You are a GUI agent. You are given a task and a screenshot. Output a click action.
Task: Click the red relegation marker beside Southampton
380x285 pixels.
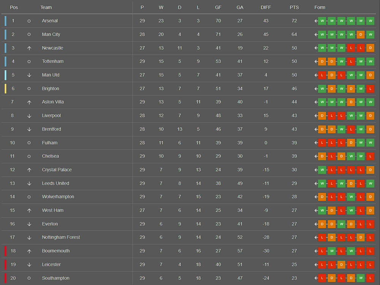coord(5,278)
